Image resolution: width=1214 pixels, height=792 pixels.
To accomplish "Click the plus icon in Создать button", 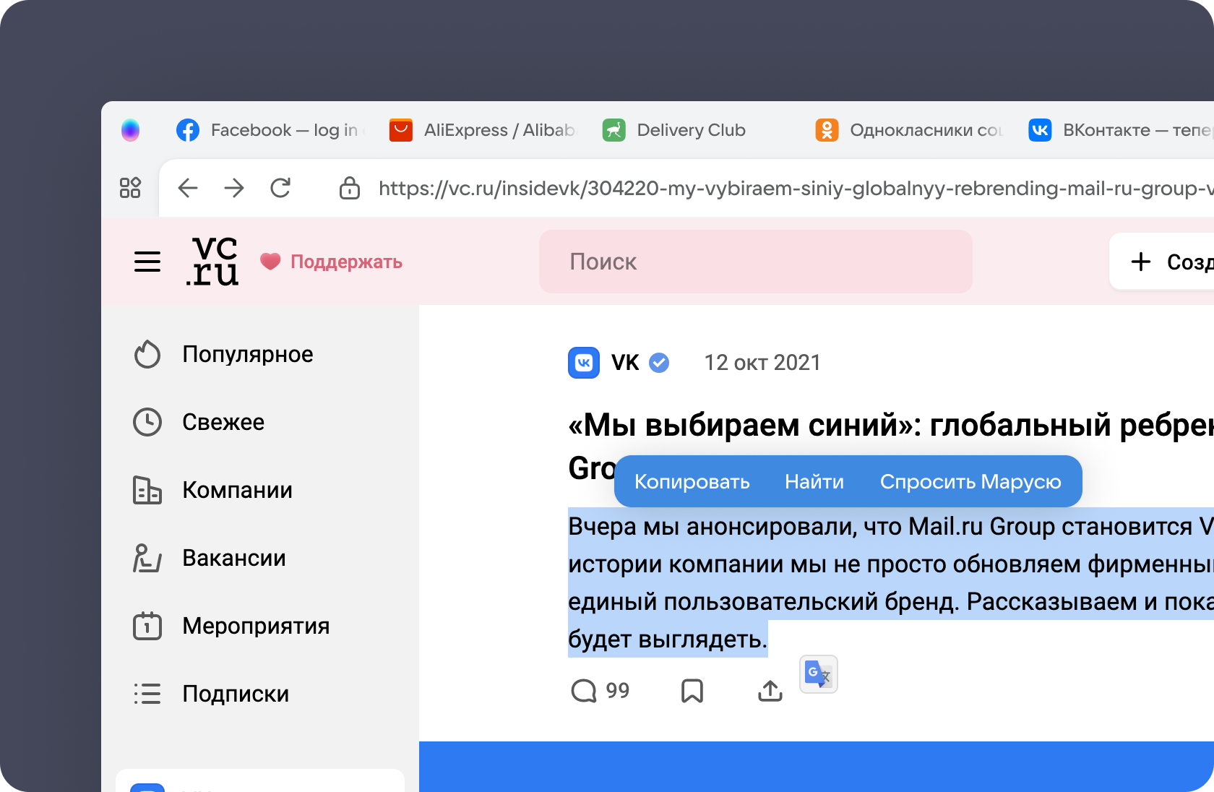I will 1141,262.
